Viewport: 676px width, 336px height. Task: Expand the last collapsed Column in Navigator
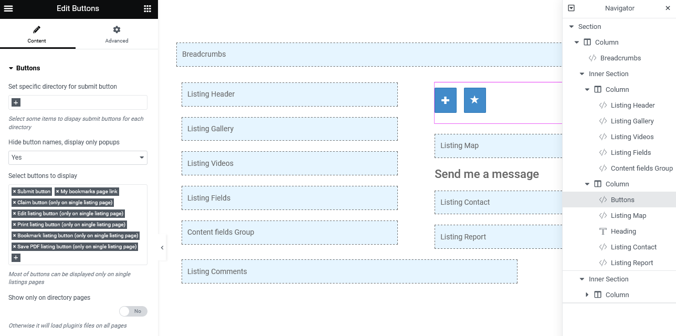587,295
